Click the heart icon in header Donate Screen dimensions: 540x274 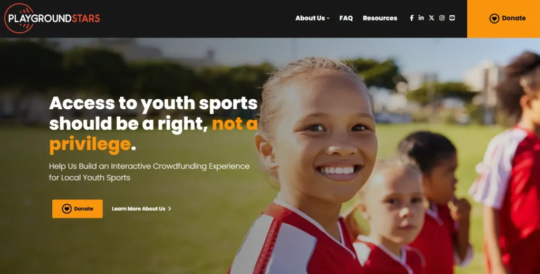point(494,18)
